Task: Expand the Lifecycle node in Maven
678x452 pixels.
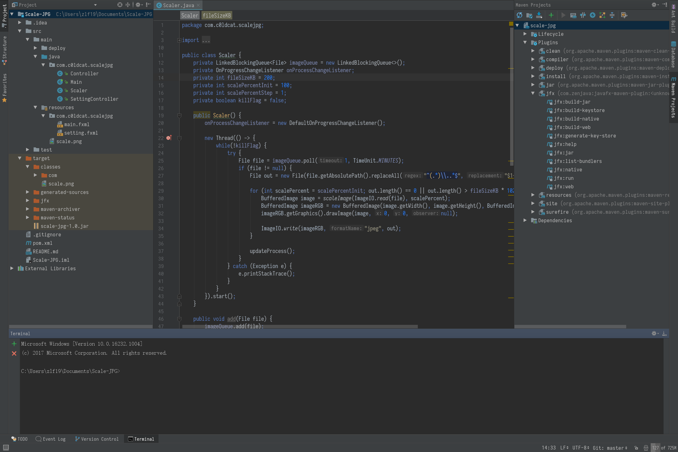Action: pos(525,34)
